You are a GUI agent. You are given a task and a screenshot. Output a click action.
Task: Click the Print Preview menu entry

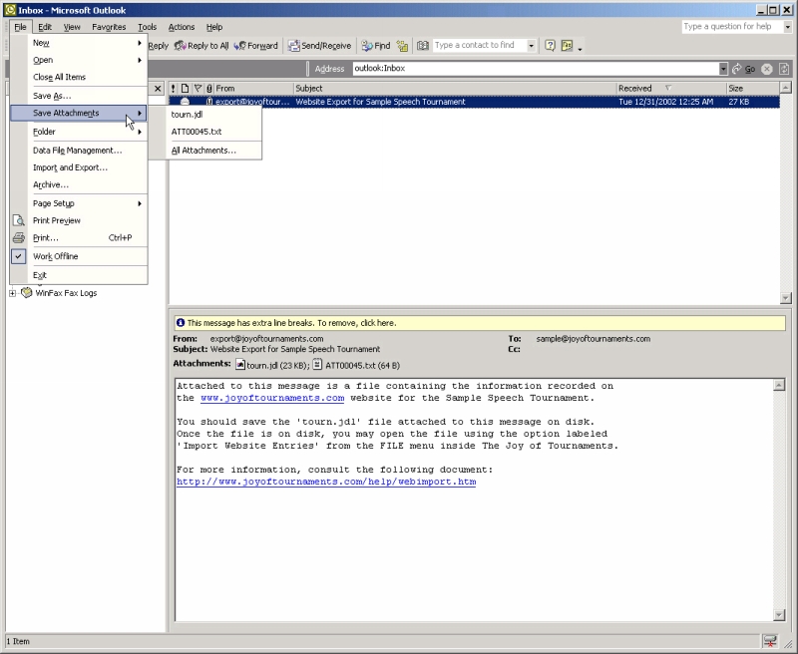[x=57, y=220]
